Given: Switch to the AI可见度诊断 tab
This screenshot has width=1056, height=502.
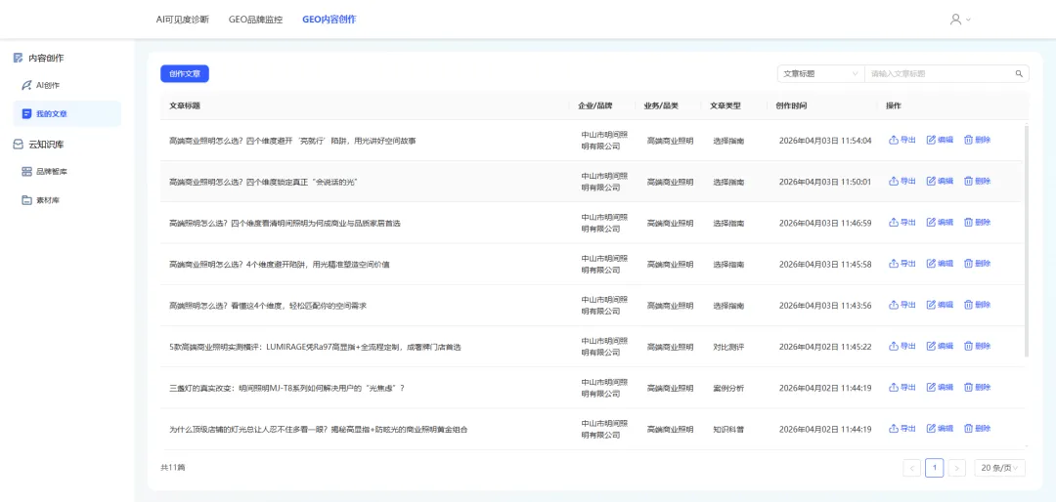Looking at the screenshot, I should (183, 20).
